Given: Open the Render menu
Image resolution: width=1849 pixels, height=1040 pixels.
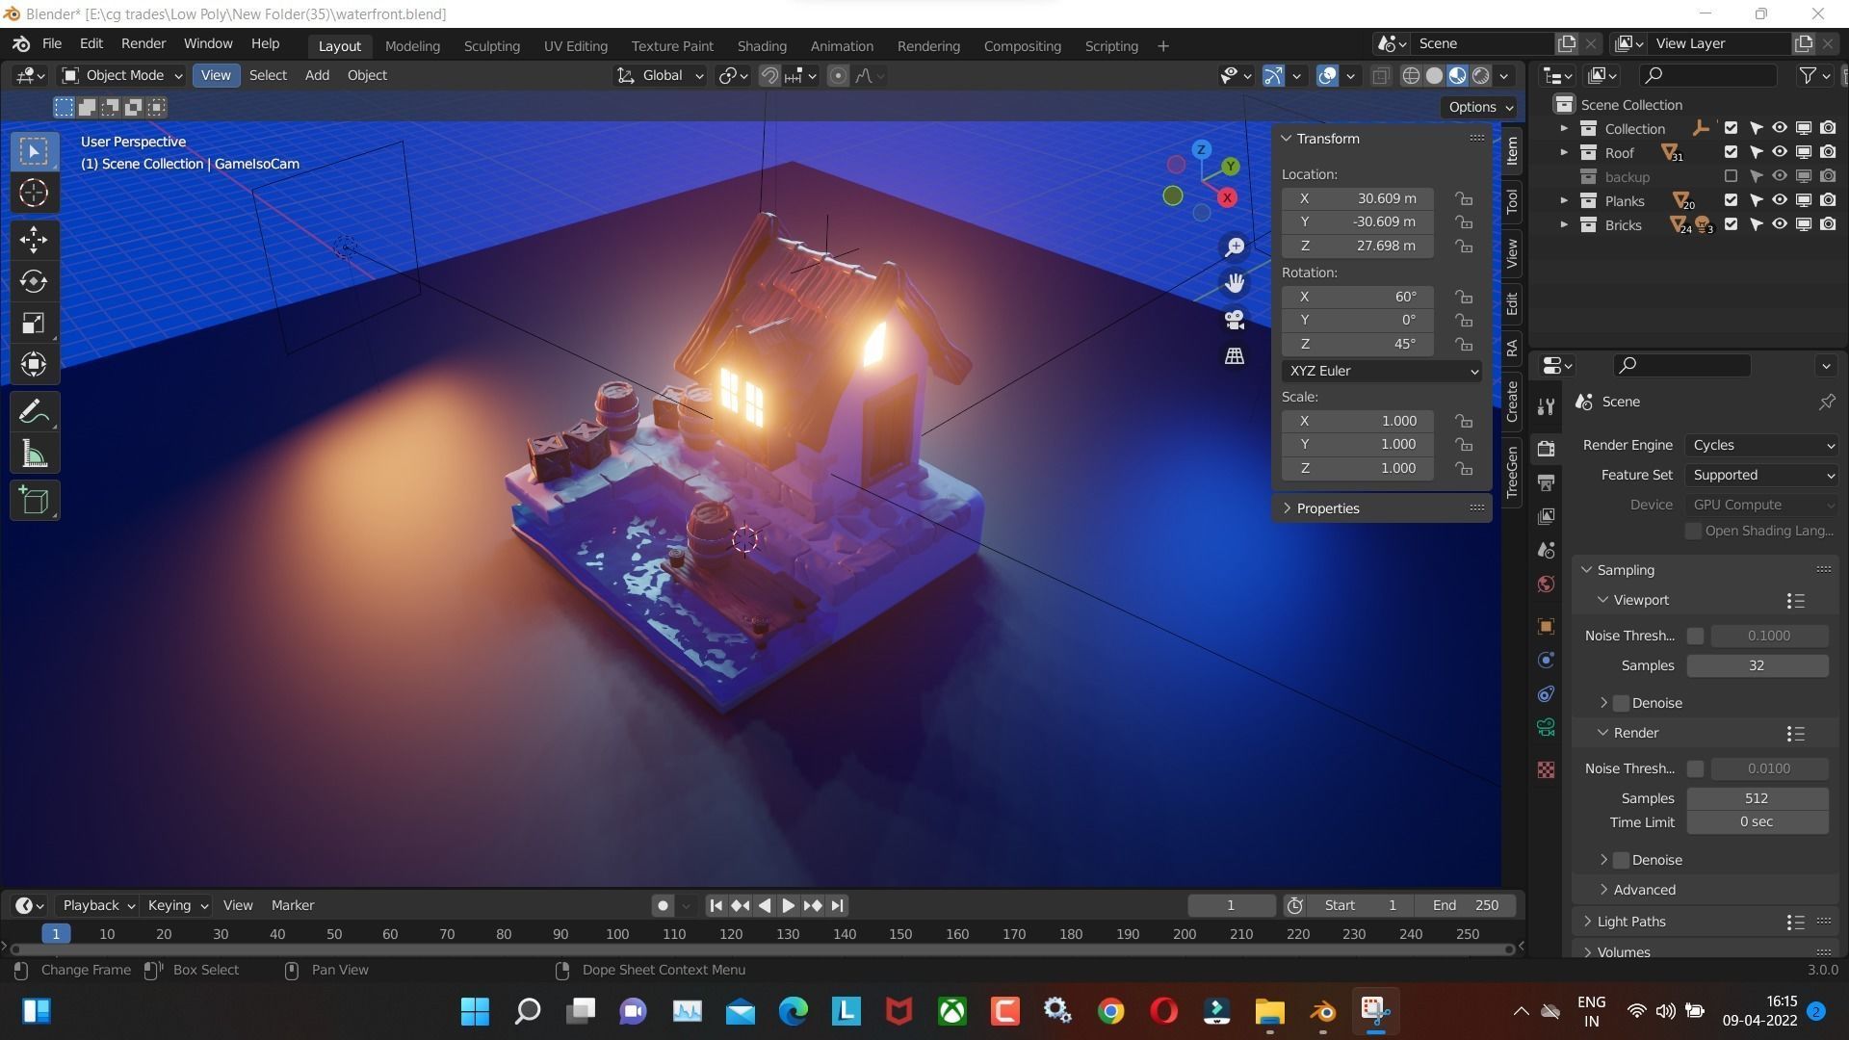Looking at the screenshot, I should click(x=143, y=43).
